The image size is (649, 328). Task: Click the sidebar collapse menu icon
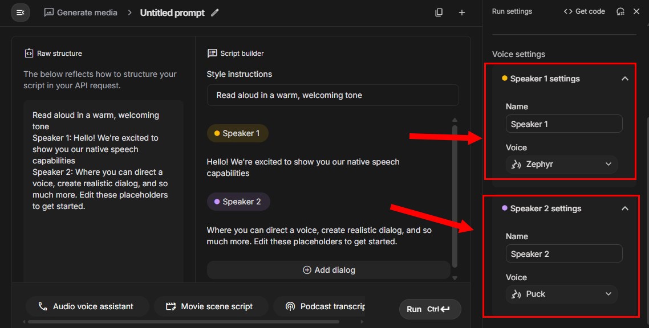coord(21,13)
